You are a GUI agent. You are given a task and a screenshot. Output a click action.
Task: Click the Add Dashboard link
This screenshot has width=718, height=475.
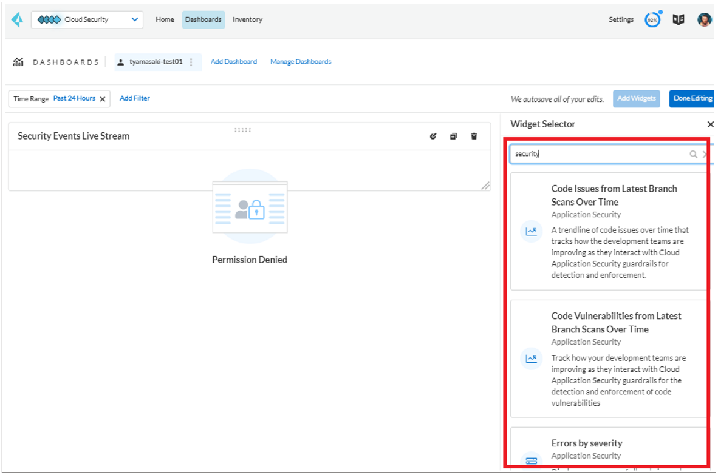pyautogui.click(x=233, y=62)
